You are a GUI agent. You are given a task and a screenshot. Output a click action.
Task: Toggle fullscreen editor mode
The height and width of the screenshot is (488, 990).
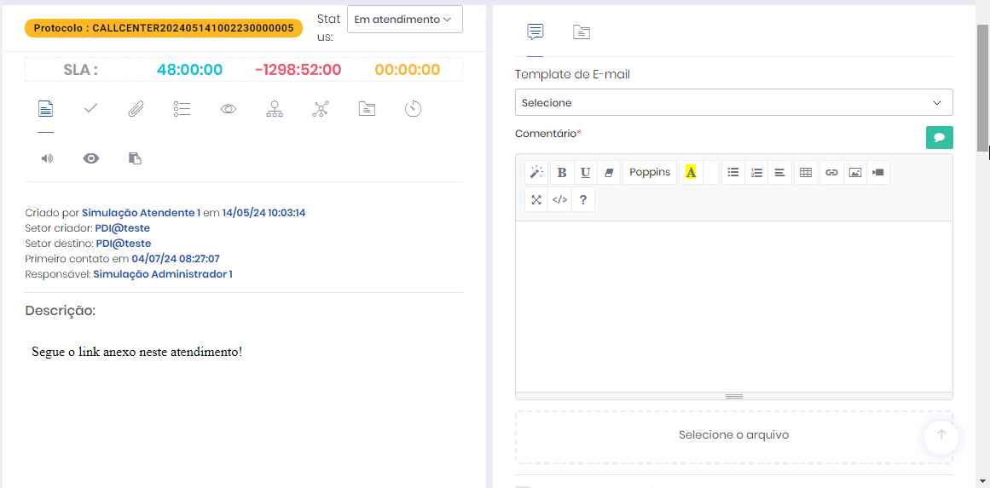click(536, 200)
